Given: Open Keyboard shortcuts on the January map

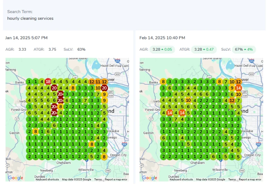Looking at the screenshot, I should tap(47, 179).
